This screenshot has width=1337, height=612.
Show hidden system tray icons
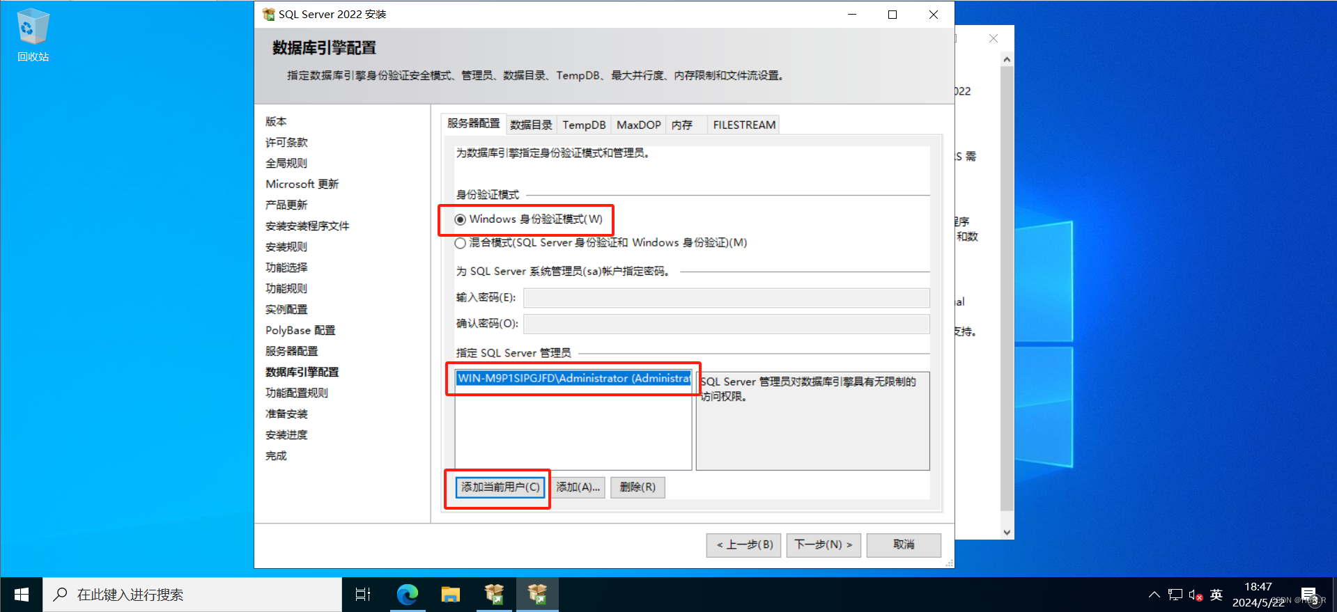[1154, 595]
